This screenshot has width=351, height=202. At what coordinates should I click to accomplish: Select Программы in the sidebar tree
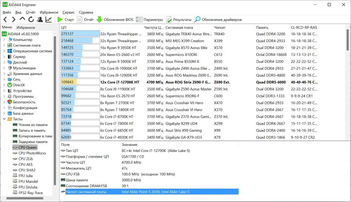tap(23, 96)
